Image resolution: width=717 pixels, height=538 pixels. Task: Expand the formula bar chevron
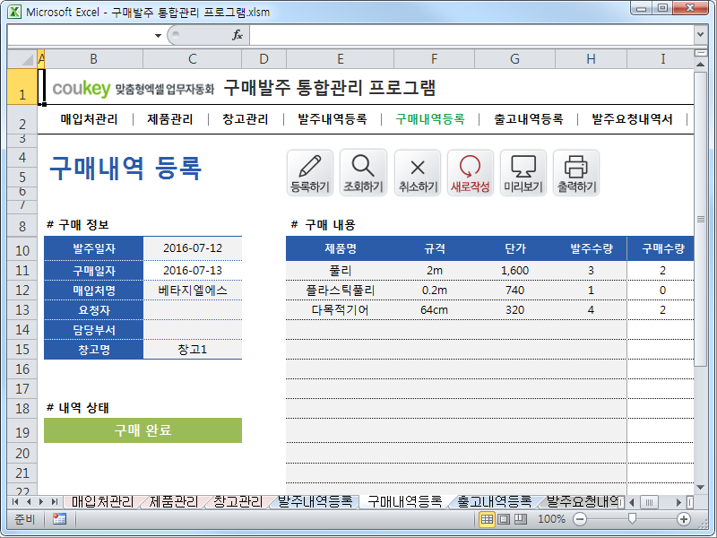(700, 34)
